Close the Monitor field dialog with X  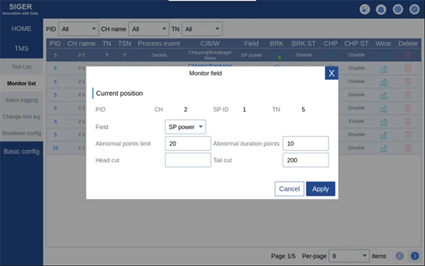pyautogui.click(x=331, y=73)
